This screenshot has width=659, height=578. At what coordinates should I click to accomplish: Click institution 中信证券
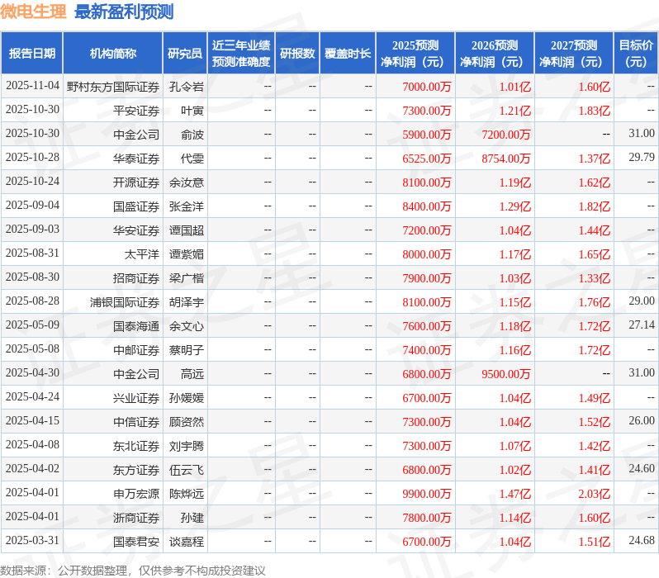coord(136,423)
